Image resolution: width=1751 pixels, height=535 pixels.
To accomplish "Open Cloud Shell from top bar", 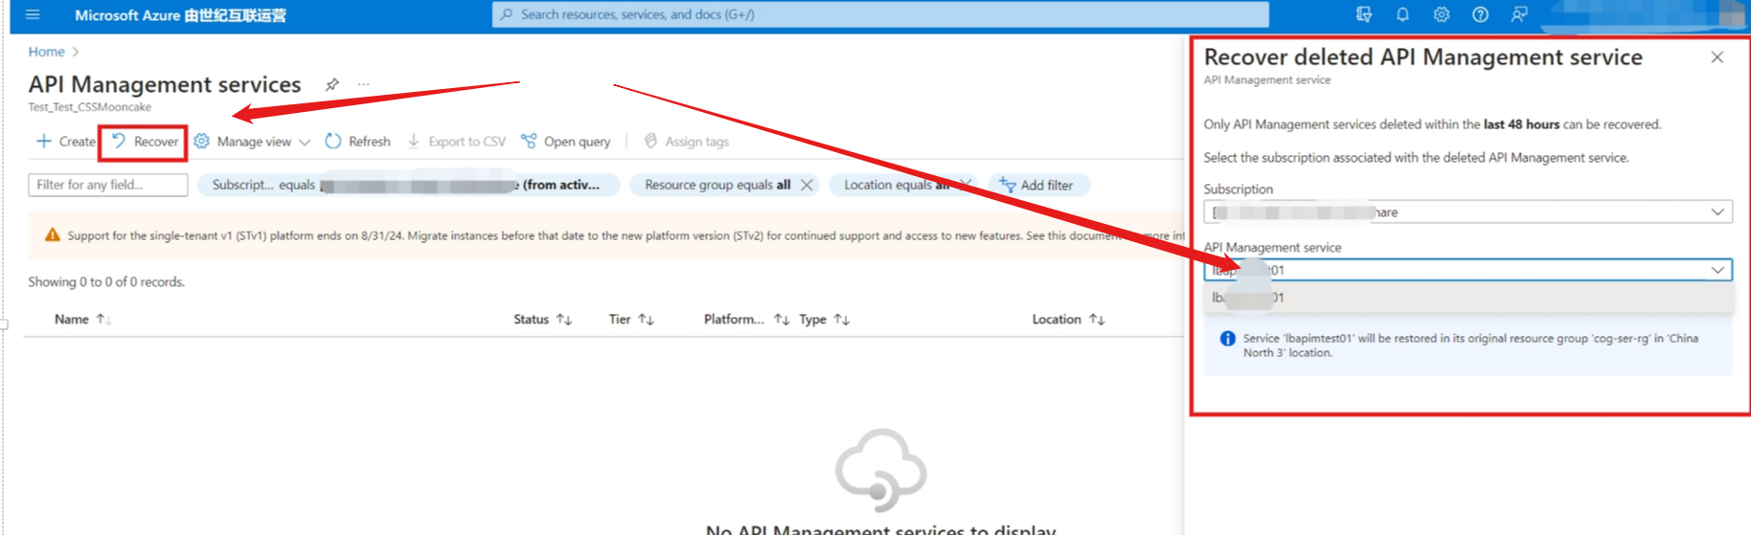I will (x=1364, y=14).
